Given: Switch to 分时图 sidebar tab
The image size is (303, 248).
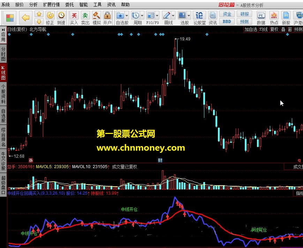Looking at the screenshot, I should (3, 54).
